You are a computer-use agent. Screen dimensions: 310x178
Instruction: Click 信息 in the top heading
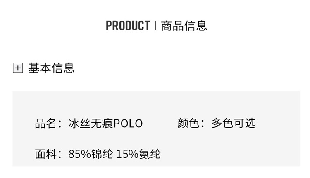click(x=196, y=26)
